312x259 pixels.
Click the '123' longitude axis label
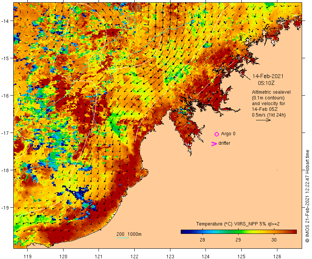pyautogui.click(x=170, y=256)
